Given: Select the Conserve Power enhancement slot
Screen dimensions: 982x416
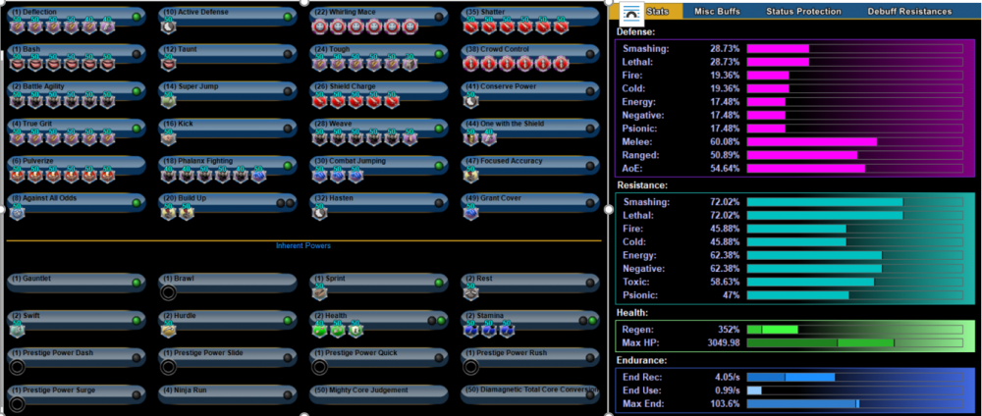Looking at the screenshot, I should click(x=471, y=101).
